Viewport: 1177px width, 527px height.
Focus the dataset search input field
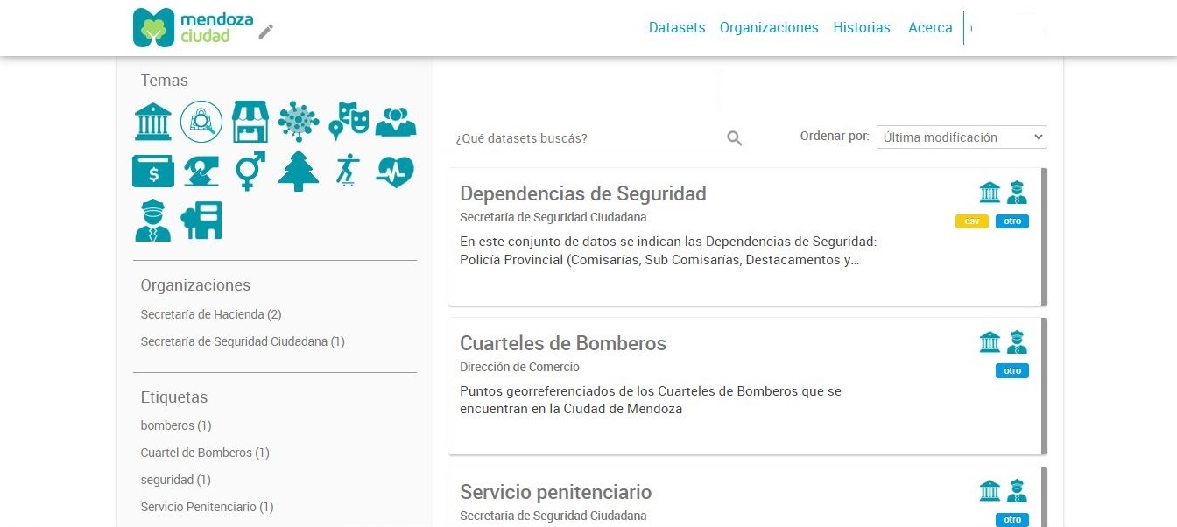pos(587,138)
